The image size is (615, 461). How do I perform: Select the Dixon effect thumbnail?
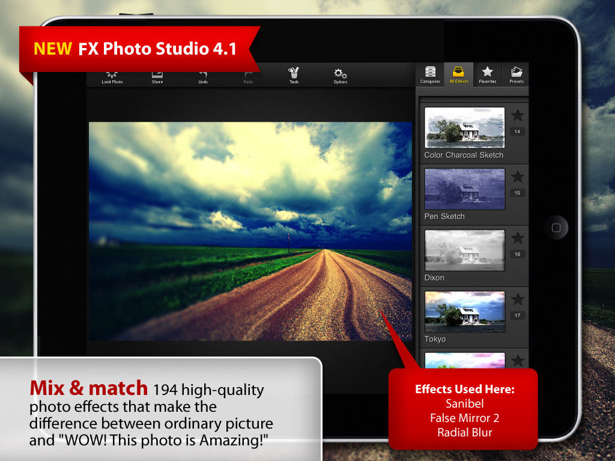coord(464,250)
